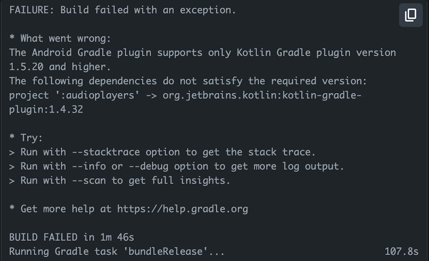The height and width of the screenshot is (261, 429).
Task: Click the org.jetbrains.kotlin:kotlin-gradle- dependency text
Action: point(262,95)
